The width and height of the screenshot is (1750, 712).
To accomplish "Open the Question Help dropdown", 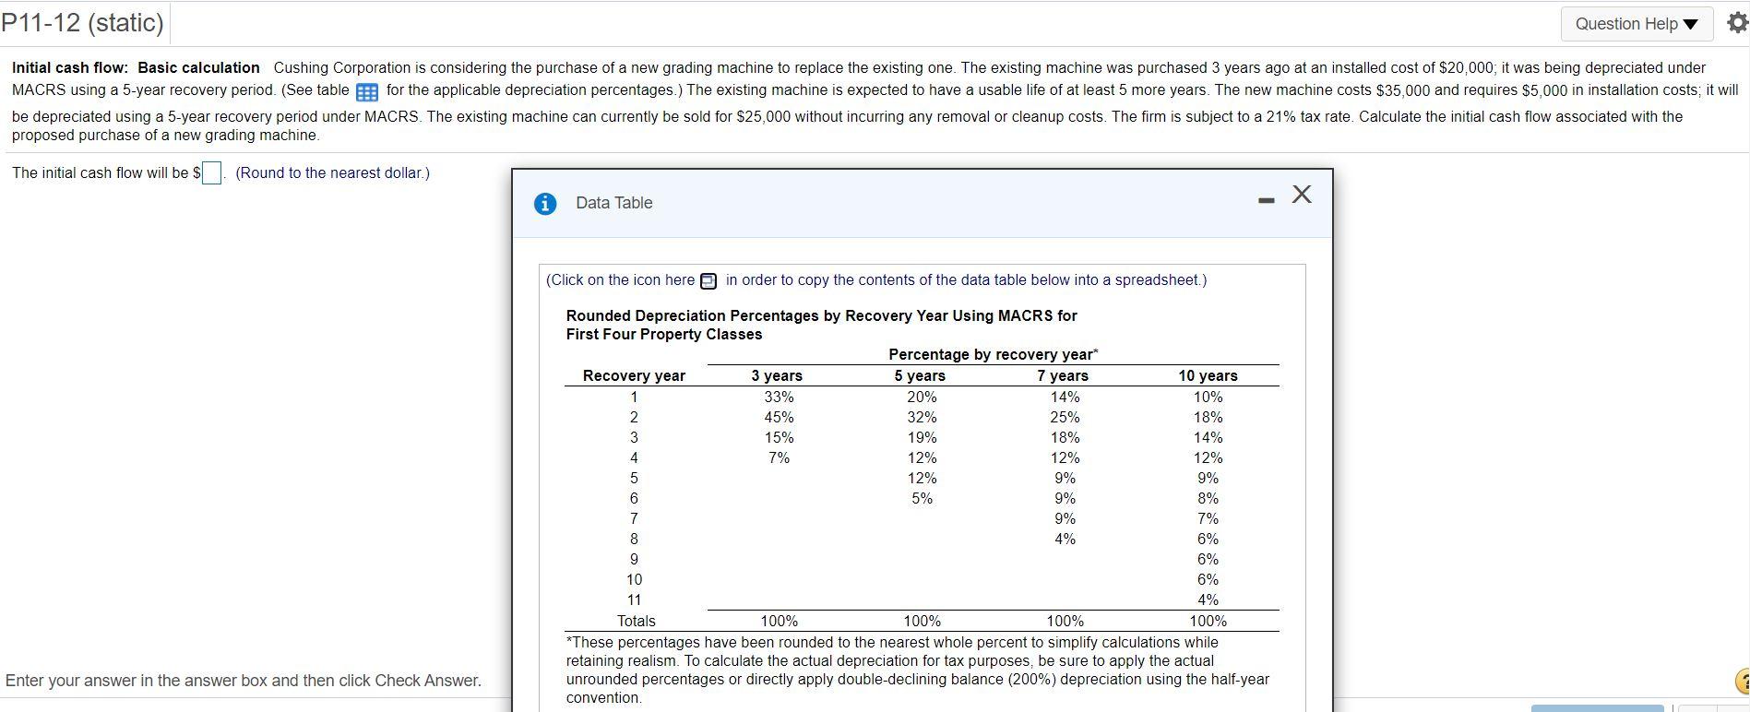I will [x=1636, y=23].
